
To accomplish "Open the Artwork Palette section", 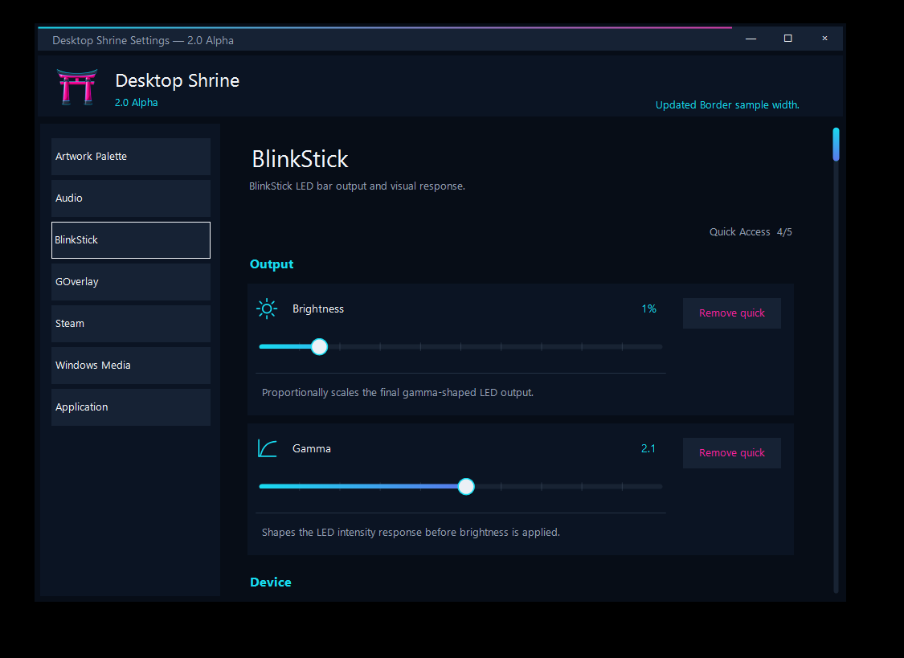I will point(131,156).
